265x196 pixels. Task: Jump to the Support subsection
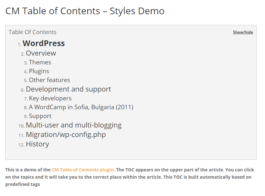(x=40, y=116)
